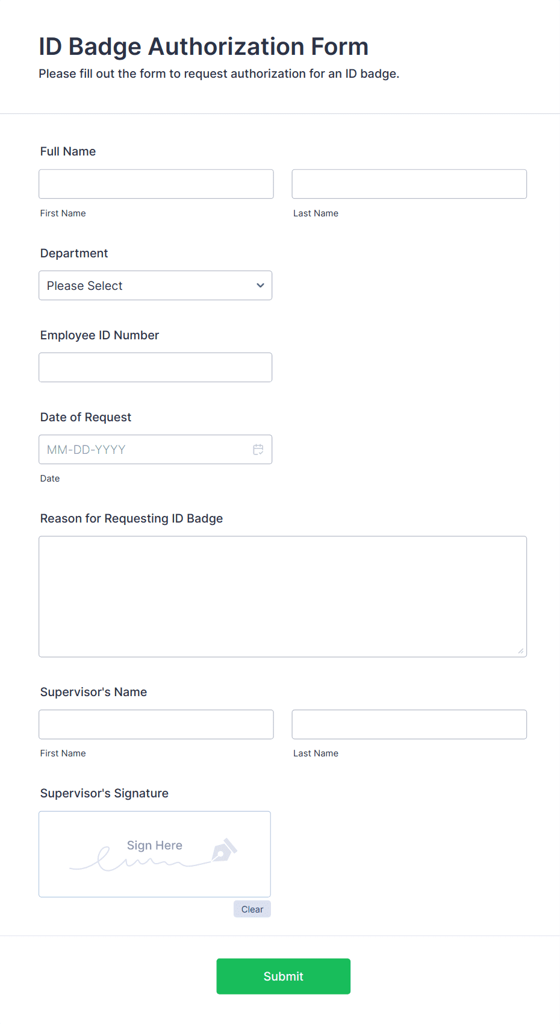
Task: Click the pen icon in the signature field
Action: tap(224, 852)
